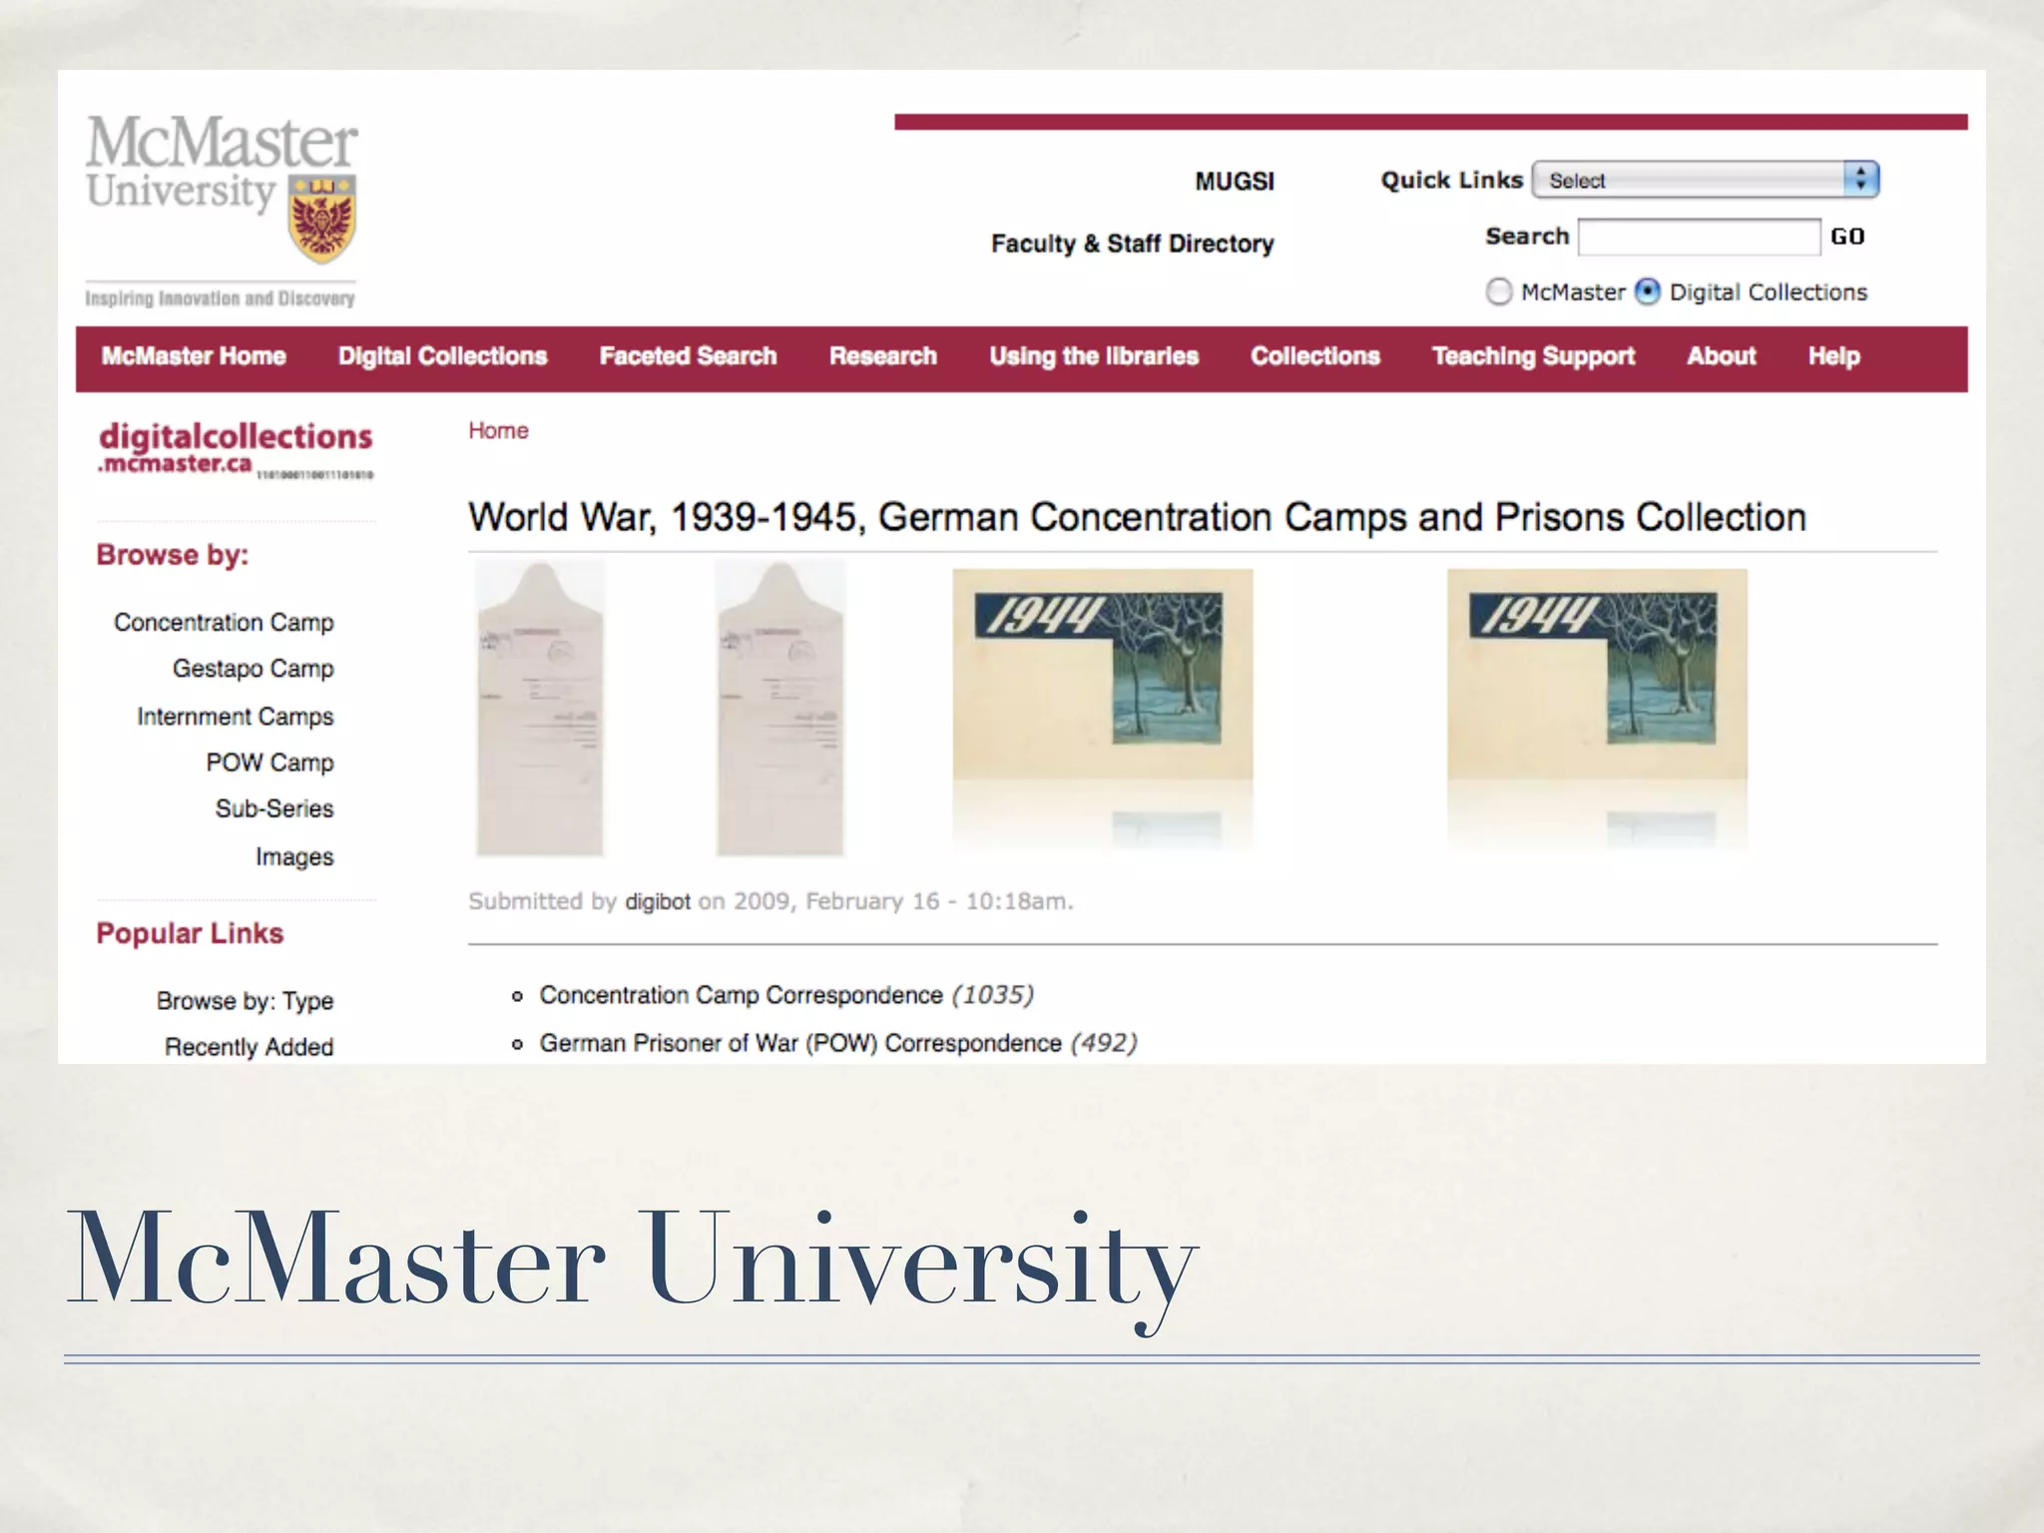The height and width of the screenshot is (1533, 2044).
Task: Open the About menu item
Action: tap(1721, 356)
